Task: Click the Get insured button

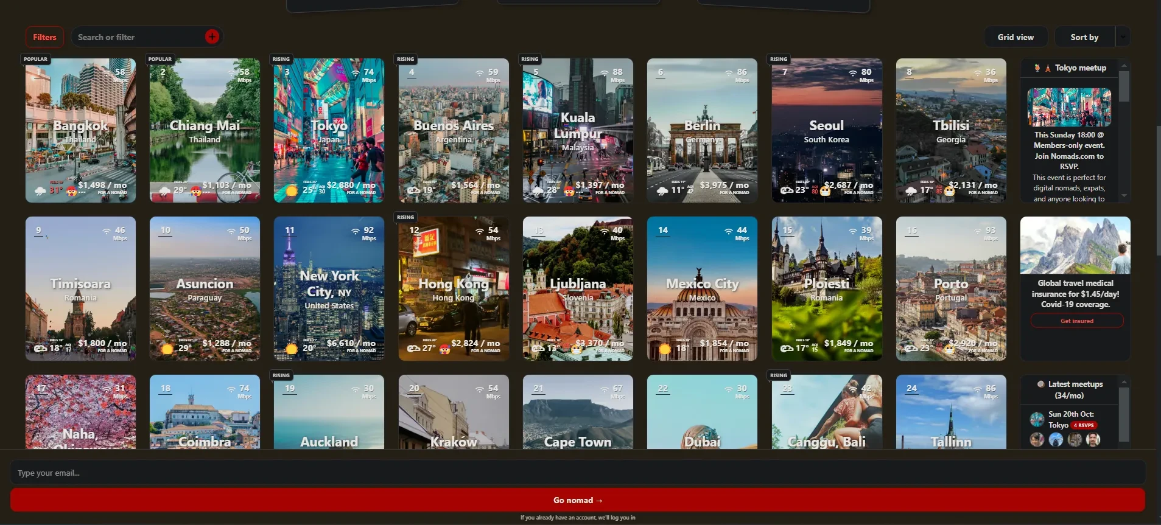Action: (x=1076, y=321)
